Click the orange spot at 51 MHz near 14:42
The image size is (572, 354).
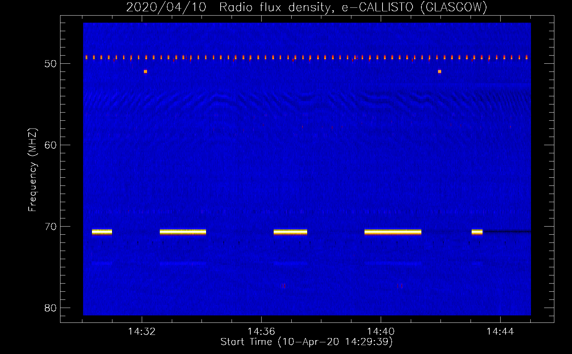pyautogui.click(x=439, y=72)
